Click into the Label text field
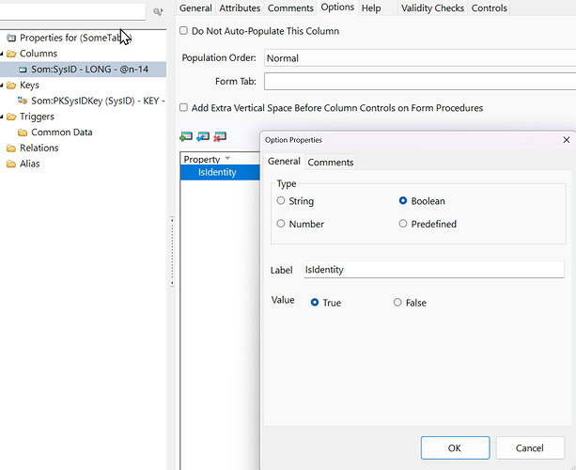 [x=432, y=270]
